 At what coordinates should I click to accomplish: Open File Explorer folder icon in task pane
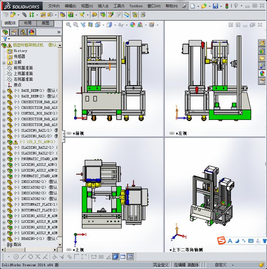262,58
